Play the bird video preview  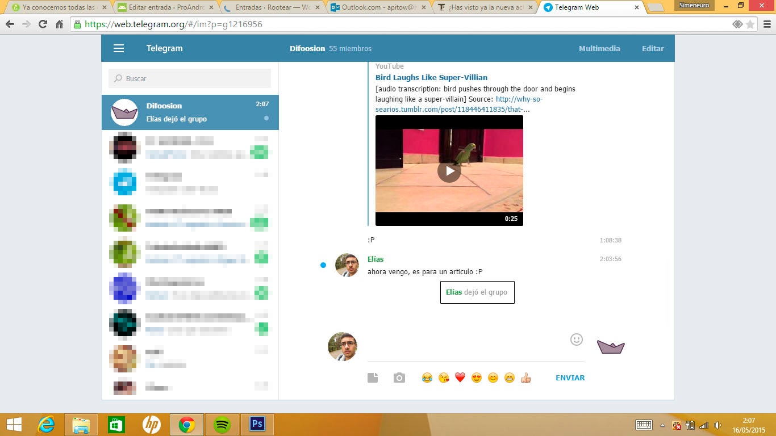point(449,171)
